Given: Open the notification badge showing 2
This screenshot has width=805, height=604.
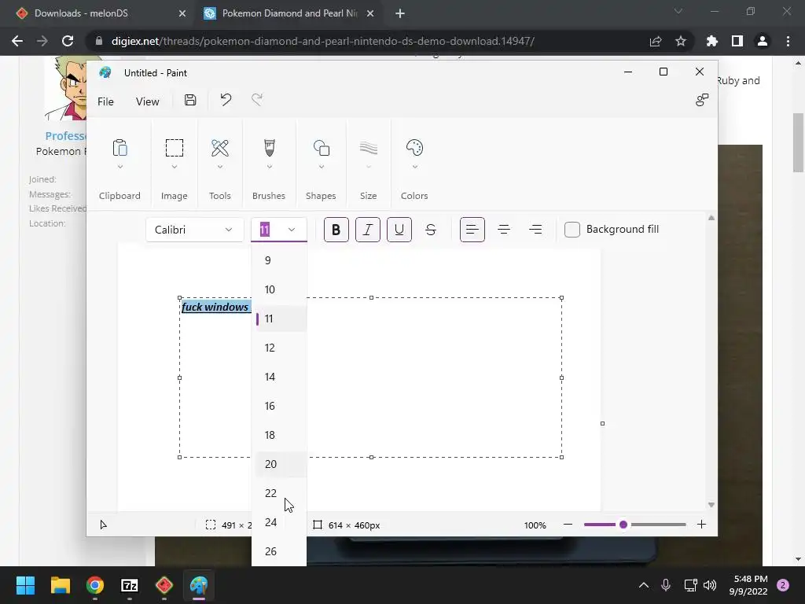Looking at the screenshot, I should coord(783,585).
